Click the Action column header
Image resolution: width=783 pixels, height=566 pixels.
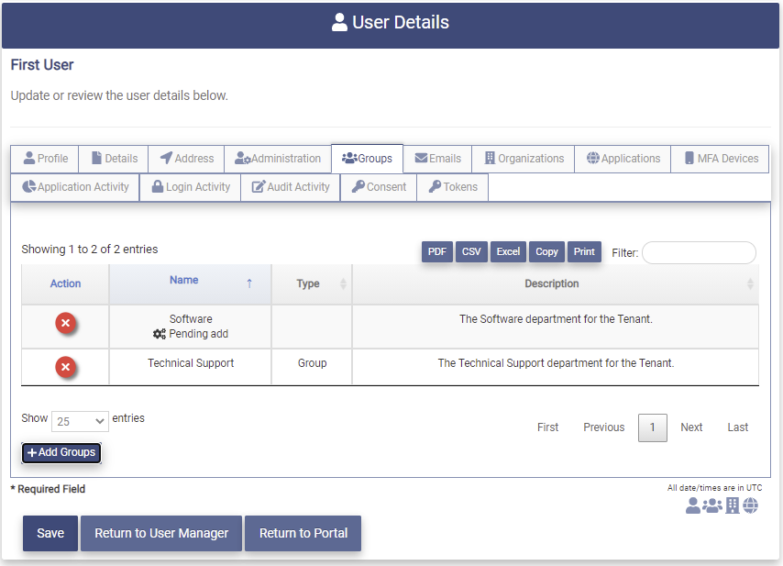pyautogui.click(x=65, y=283)
